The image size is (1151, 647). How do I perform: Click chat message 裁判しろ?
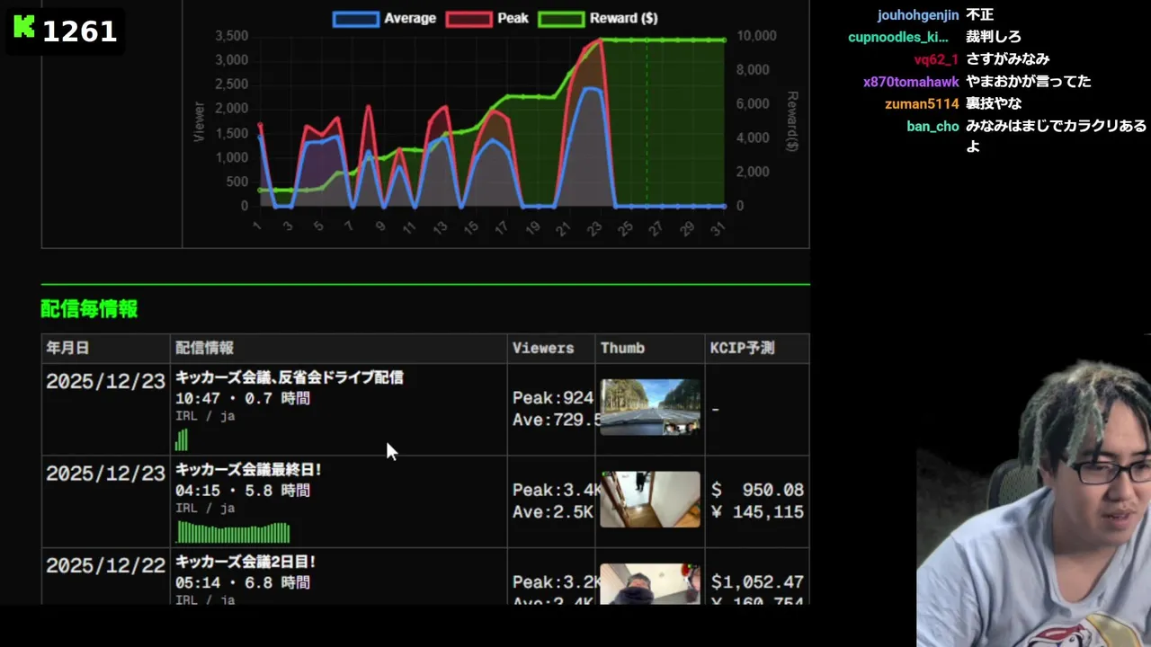[x=994, y=37]
